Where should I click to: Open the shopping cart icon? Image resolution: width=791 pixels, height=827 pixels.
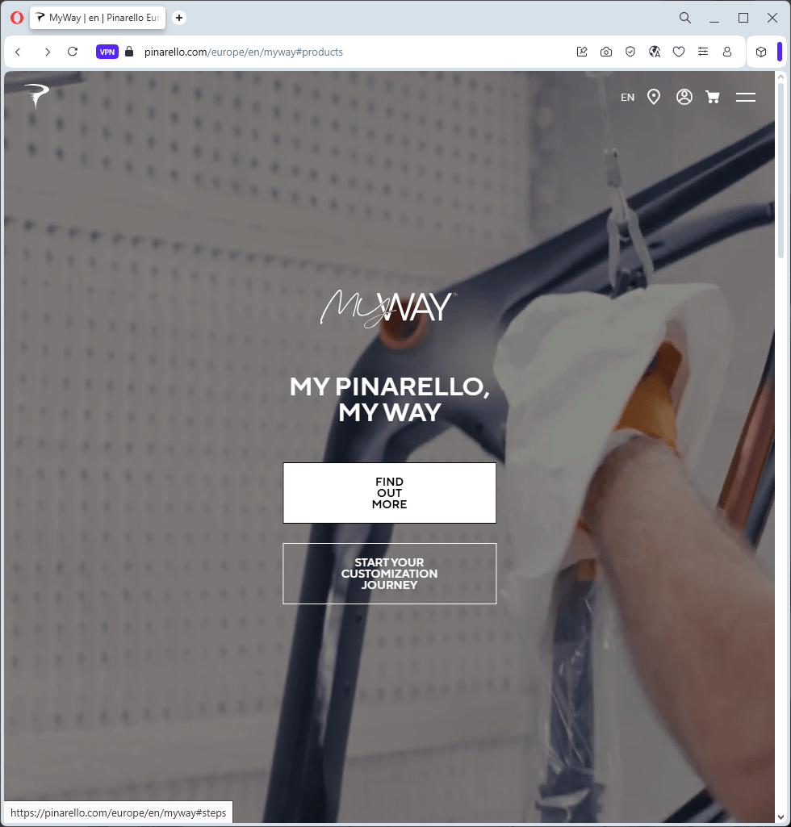click(x=713, y=97)
